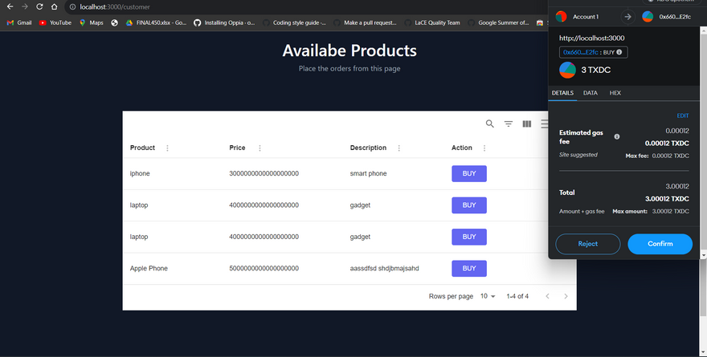
Task: Click BUY for the iphone product
Action: pos(469,173)
